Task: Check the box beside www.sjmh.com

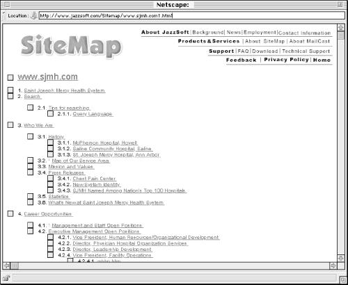Action: [10, 77]
